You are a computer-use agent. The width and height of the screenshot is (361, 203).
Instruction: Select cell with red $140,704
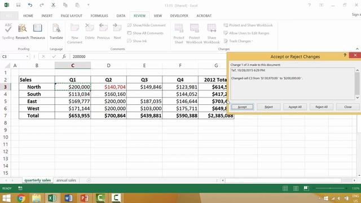point(109,87)
